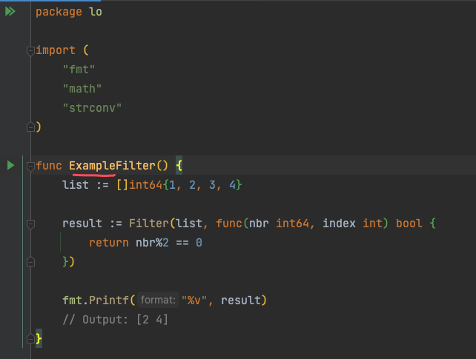The width and height of the screenshot is (476, 359).
Task: Click fold end marker beside the closing })
Action: pyautogui.click(x=30, y=262)
